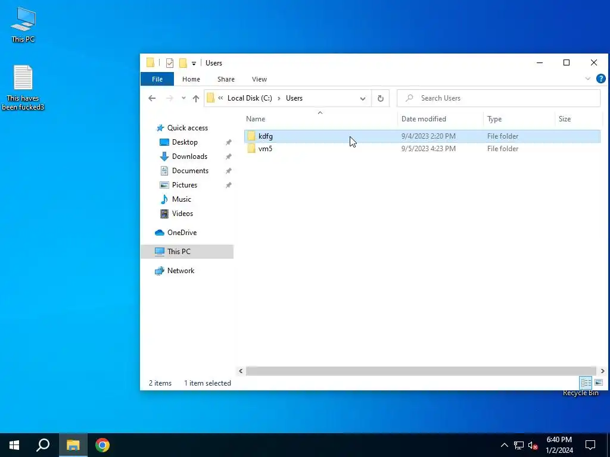Switch to Details view layout
Screen dimensions: 610x457
586,383
